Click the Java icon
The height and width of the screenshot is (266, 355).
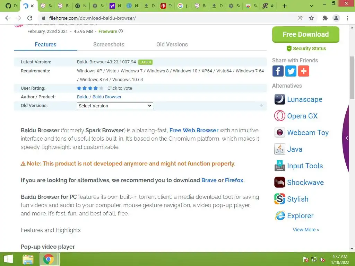coord(280,149)
